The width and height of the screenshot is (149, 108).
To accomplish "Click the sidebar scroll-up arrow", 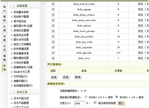I will click(x=43, y=4).
